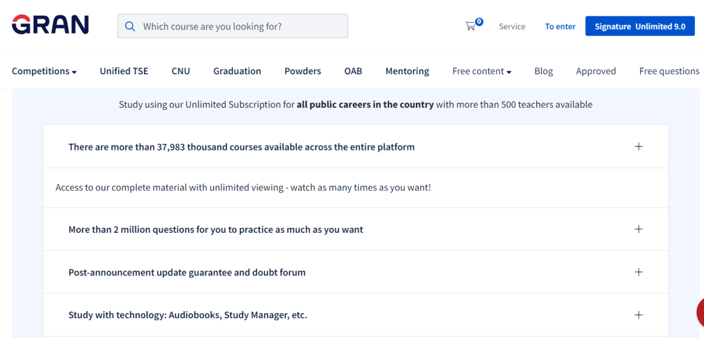Click the Signature Unlimited 9.0 button
Viewport: 704px width, 338px height.
pos(639,26)
